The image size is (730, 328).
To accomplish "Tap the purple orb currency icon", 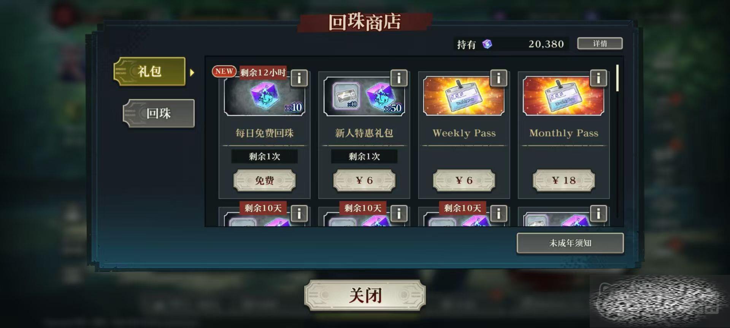I will click(x=487, y=44).
